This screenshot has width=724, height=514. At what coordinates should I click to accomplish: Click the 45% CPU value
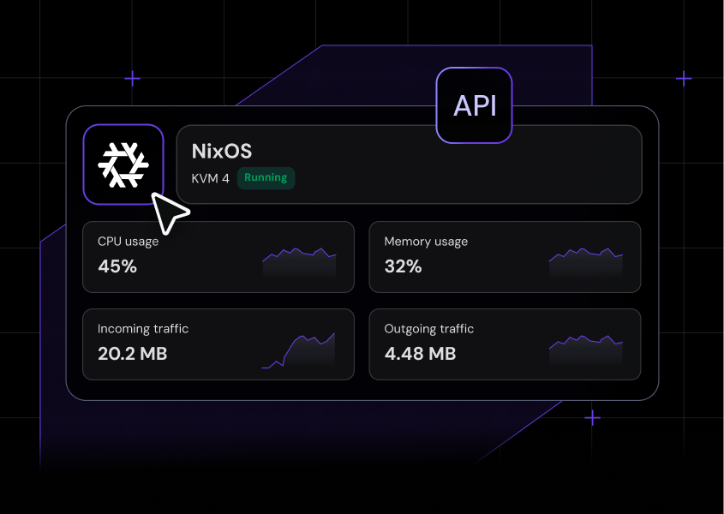pos(117,266)
